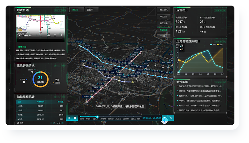Stop the timeline playback
The width and height of the screenshot is (249, 143).
coord(75,118)
